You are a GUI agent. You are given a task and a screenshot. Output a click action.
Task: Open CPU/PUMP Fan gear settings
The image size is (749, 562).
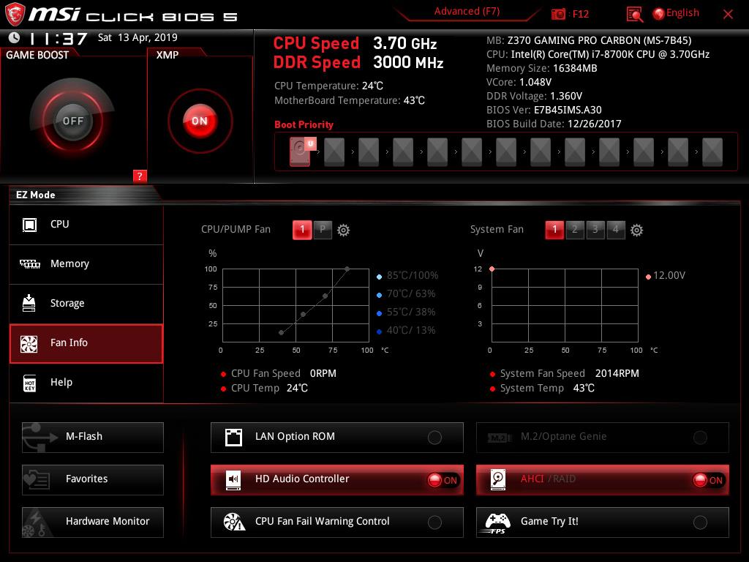click(344, 231)
